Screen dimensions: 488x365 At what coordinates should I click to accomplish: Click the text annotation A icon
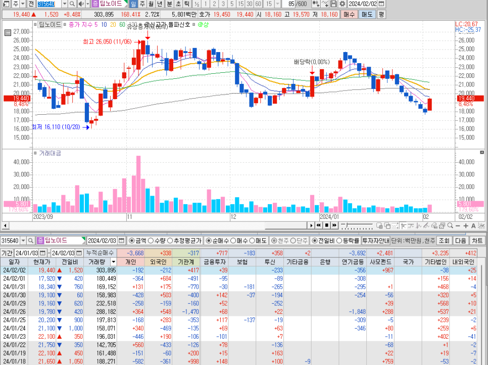coord(473,226)
